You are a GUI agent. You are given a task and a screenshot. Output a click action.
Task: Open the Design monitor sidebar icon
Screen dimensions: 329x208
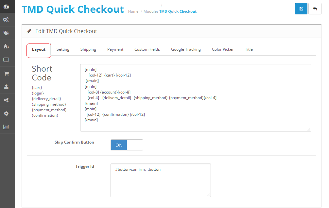6,60
